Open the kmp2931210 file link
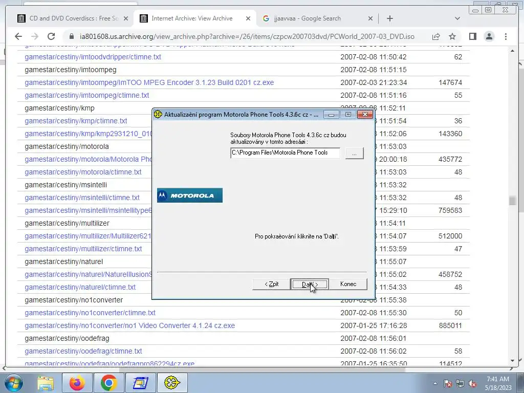 click(x=88, y=134)
